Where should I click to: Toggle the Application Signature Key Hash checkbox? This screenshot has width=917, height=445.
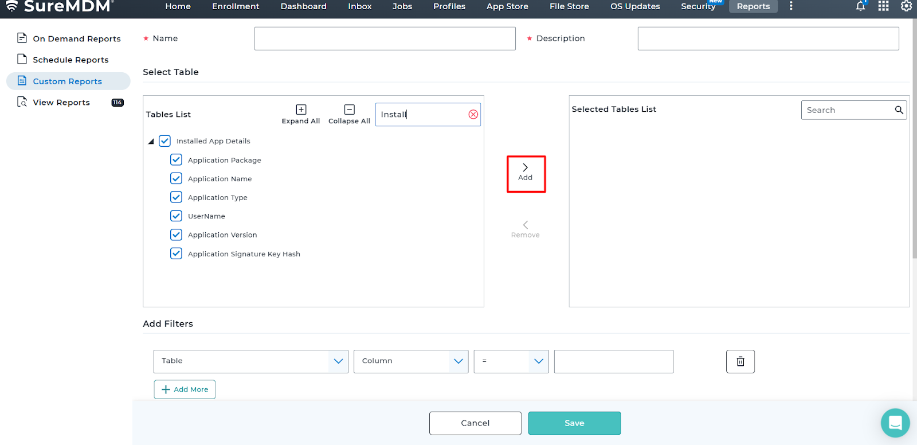[176, 253]
